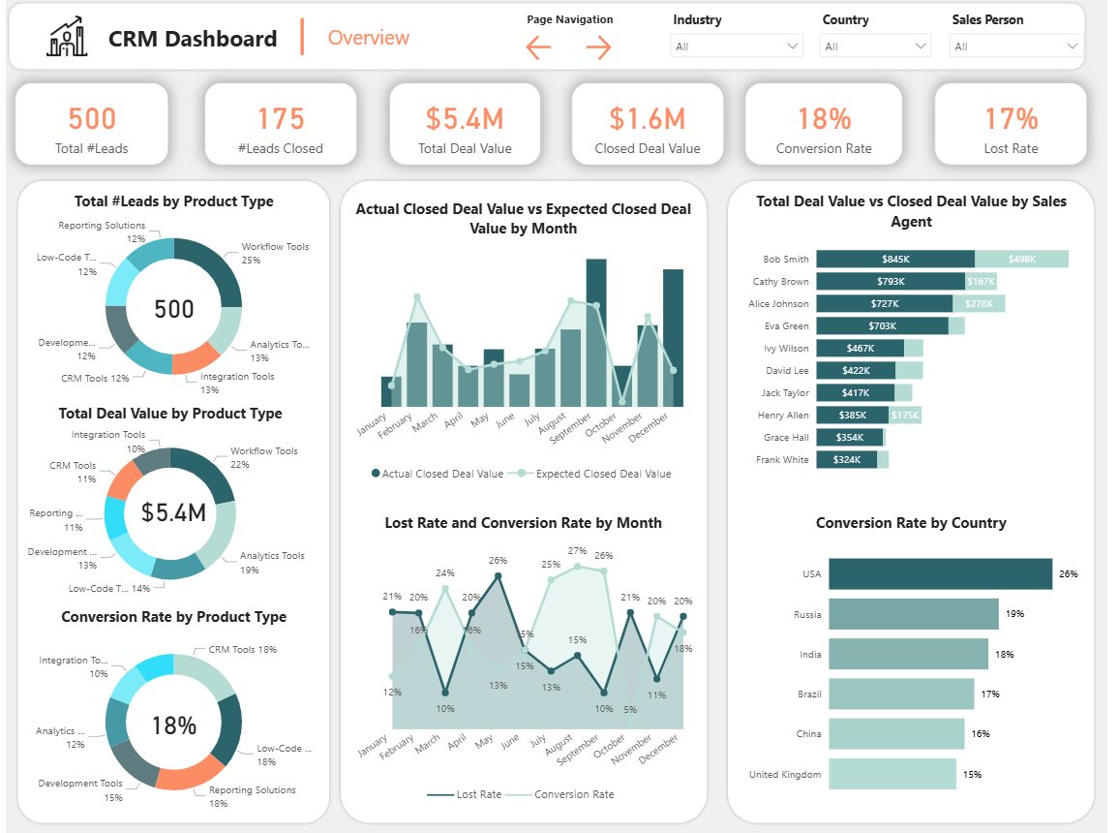
Task: Click the left page navigation arrow
Action: click(538, 46)
